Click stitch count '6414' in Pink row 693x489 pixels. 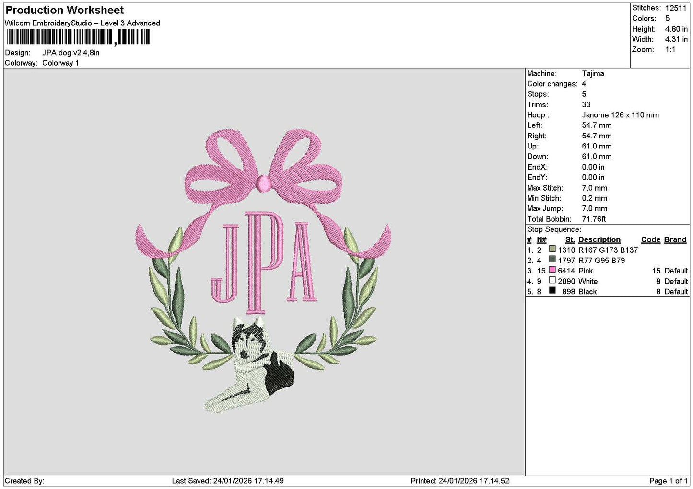click(566, 271)
